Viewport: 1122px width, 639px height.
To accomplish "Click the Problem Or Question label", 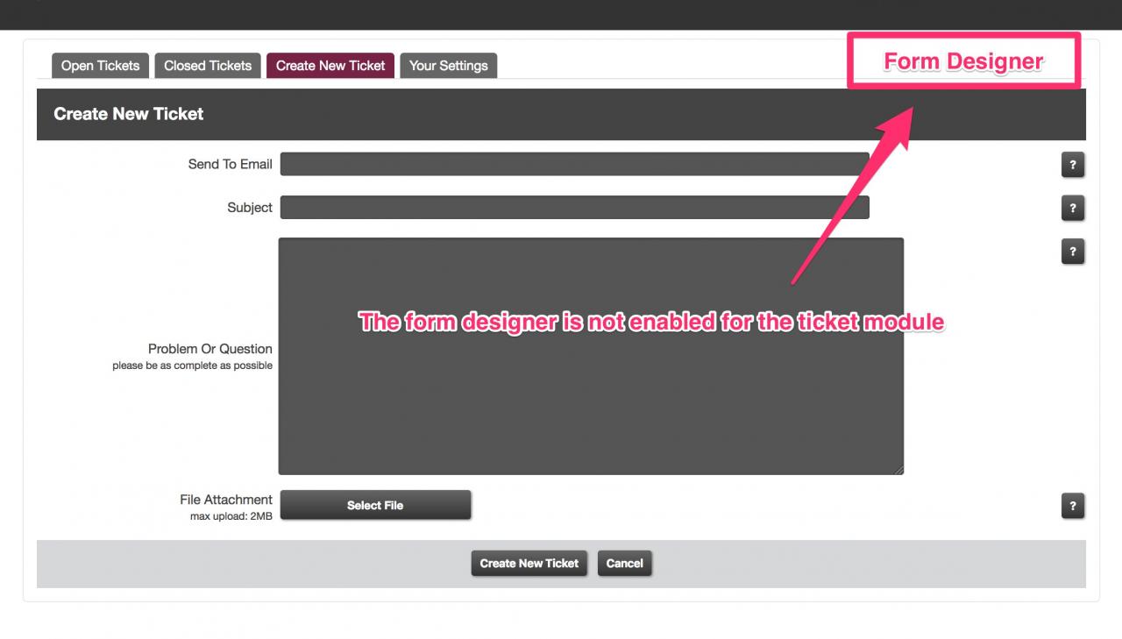I will tap(210, 349).
